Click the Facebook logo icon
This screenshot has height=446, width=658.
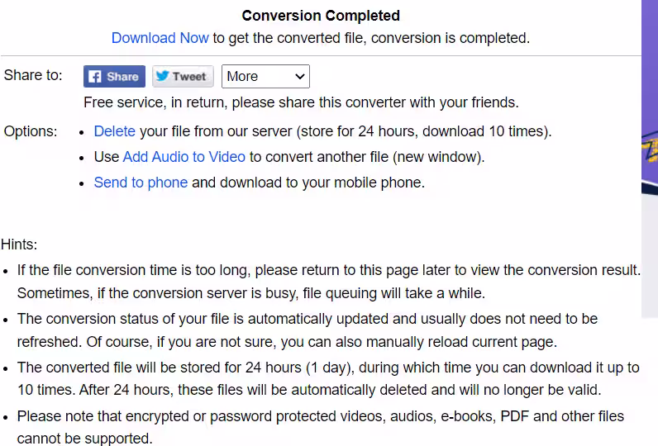(x=95, y=77)
